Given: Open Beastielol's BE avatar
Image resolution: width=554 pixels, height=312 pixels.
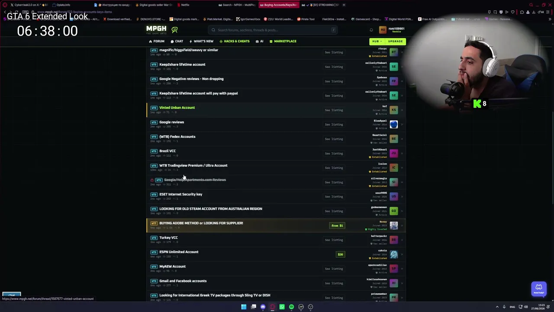Looking at the screenshot, I should [393, 139].
